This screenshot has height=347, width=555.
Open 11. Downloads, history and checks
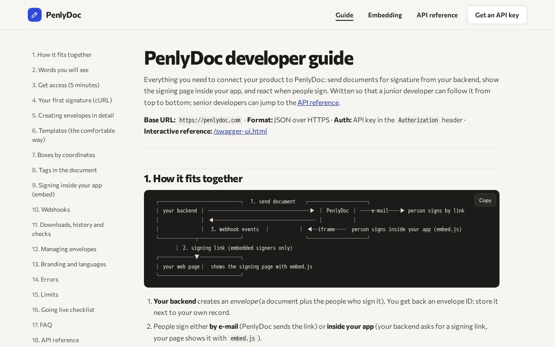(x=68, y=229)
